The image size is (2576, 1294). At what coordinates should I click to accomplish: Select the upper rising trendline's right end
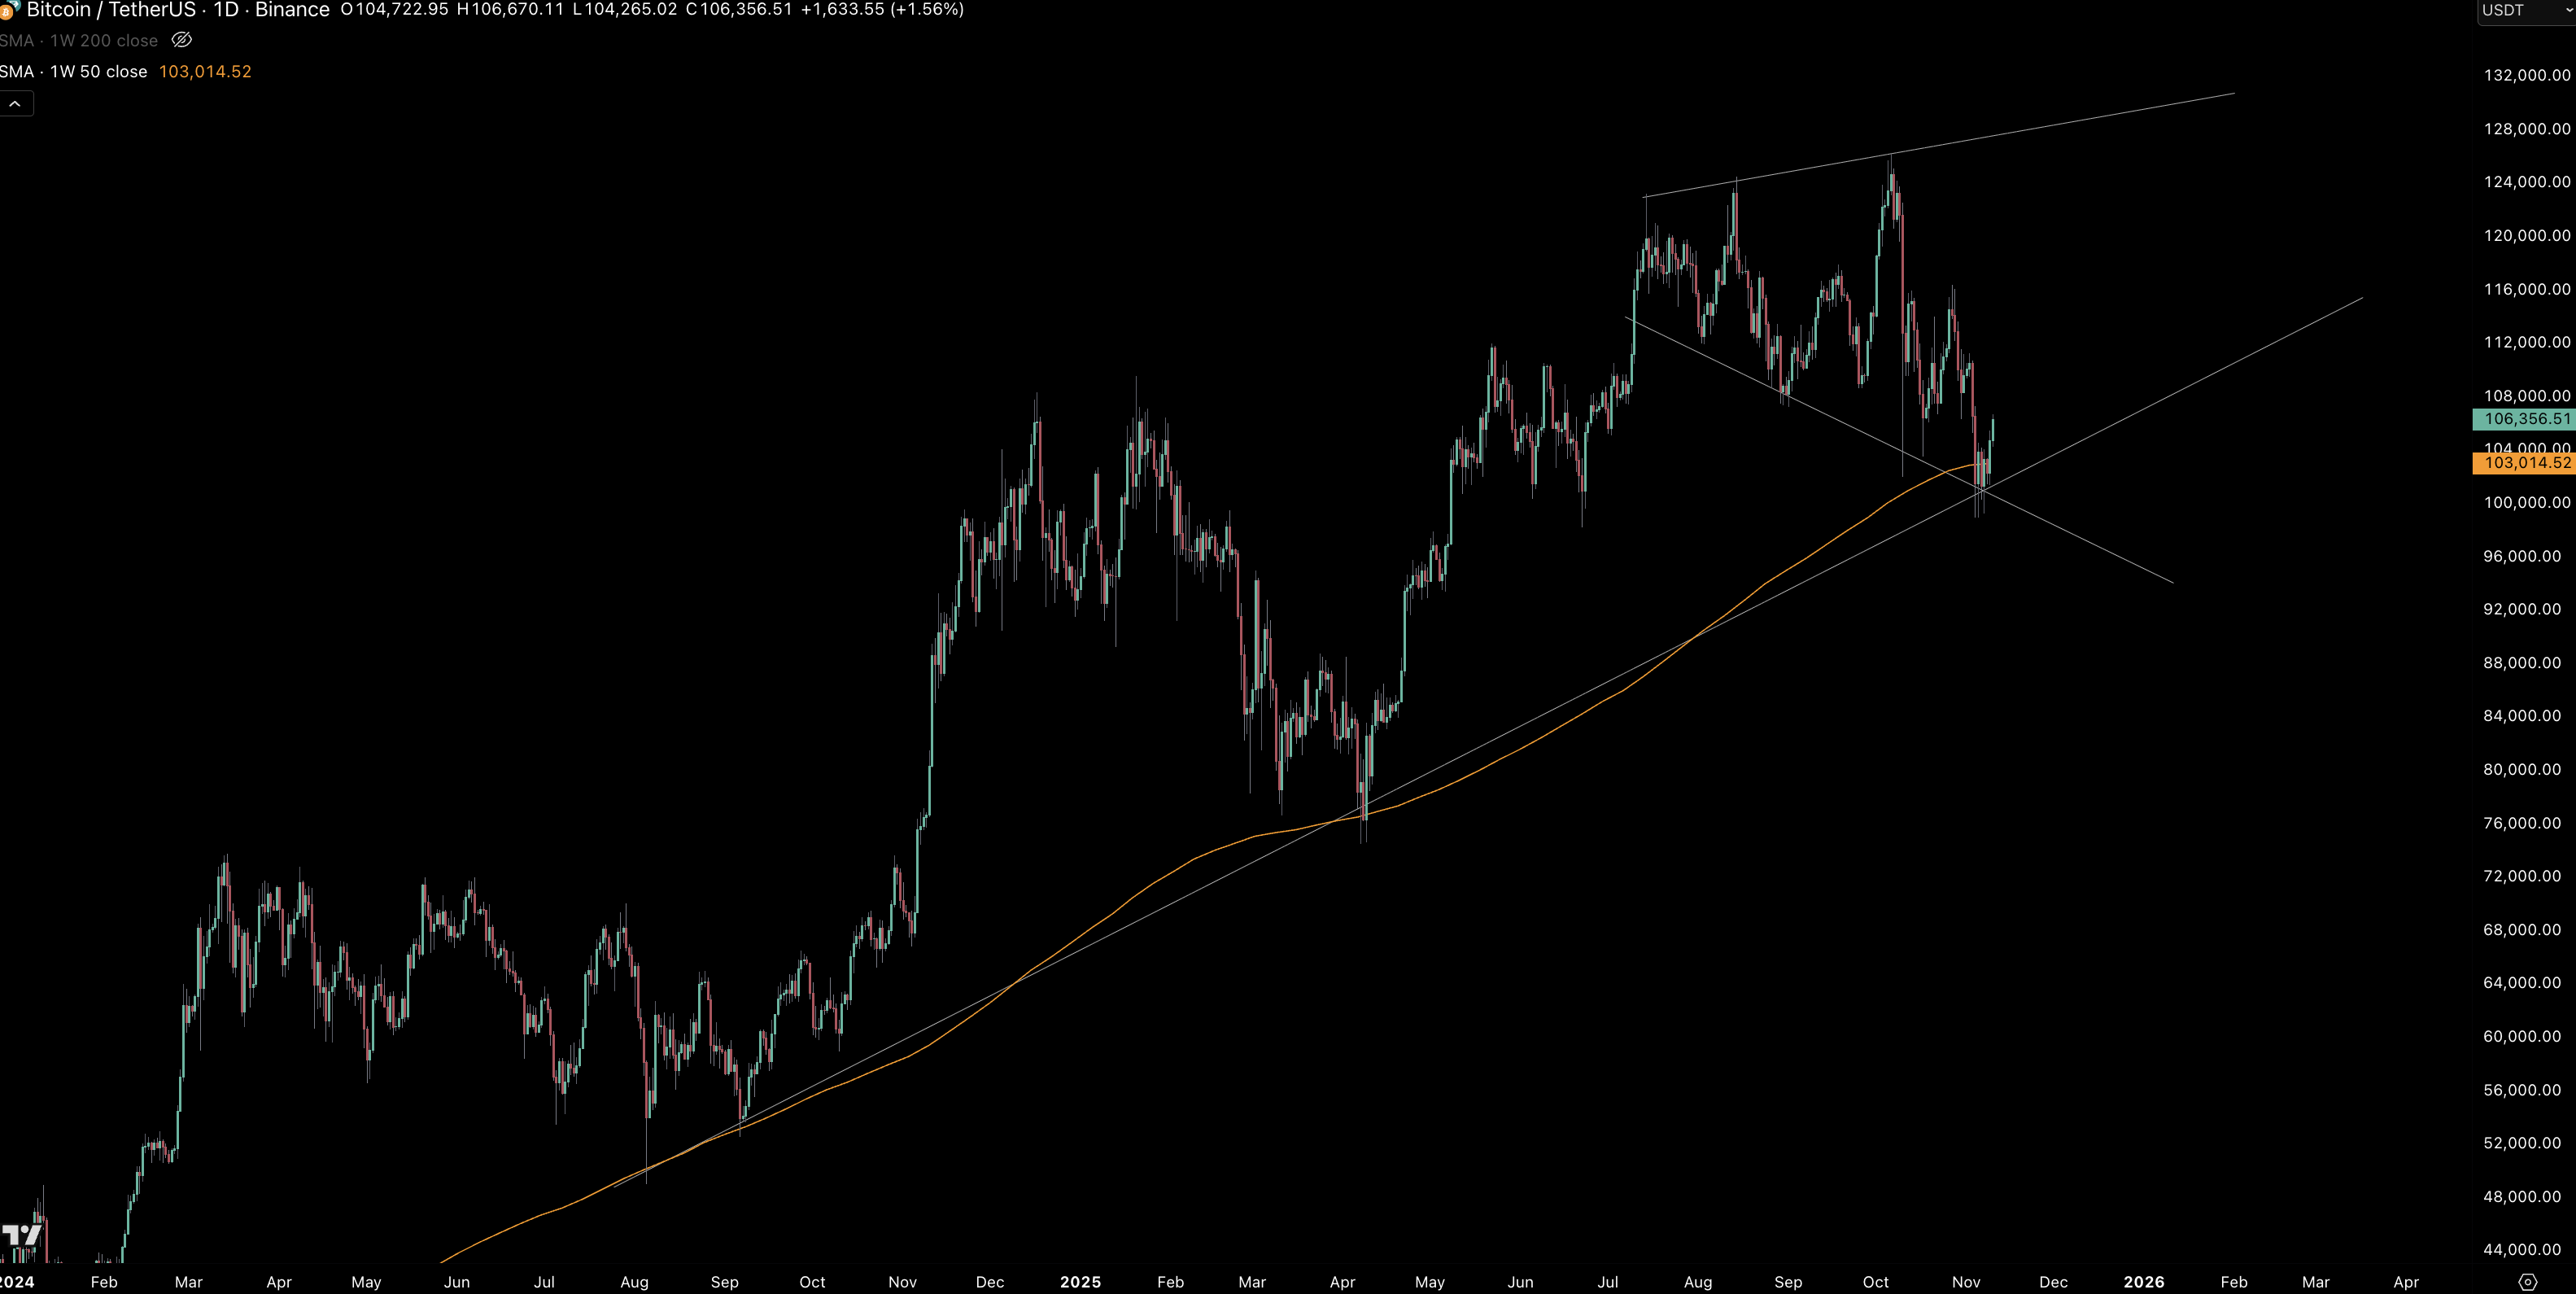point(2233,94)
